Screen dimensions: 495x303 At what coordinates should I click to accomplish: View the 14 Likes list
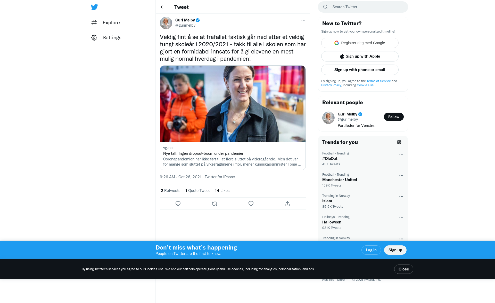(x=222, y=191)
